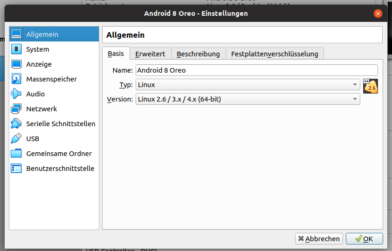This screenshot has width=392, height=251.
Task: Click the Netzwerk computers icon
Action: coord(16,109)
